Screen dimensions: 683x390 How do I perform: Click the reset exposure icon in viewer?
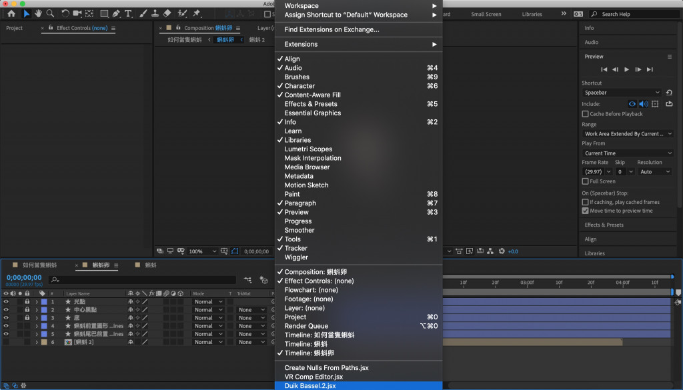point(502,251)
